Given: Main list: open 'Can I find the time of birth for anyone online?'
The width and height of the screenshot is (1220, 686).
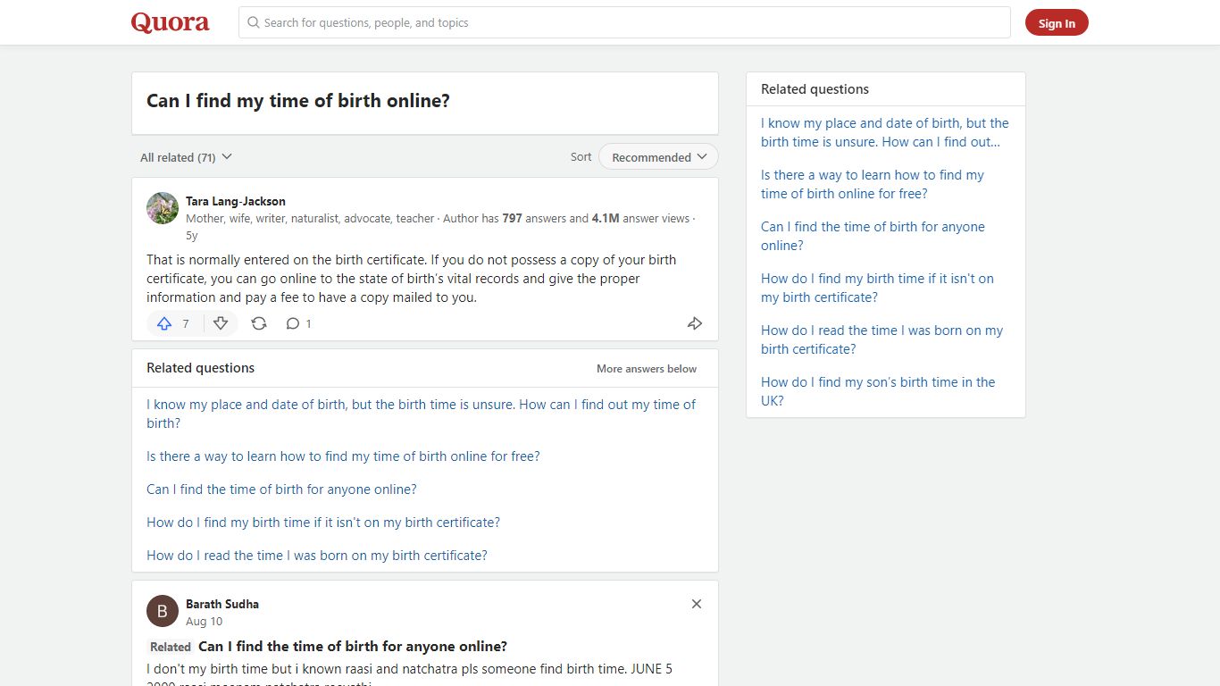Looking at the screenshot, I should pyautogui.click(x=281, y=489).
